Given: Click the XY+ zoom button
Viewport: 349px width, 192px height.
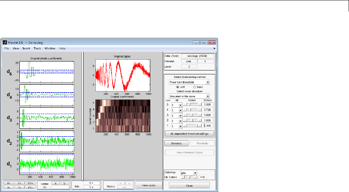Looking at the screenshot, I should (x=30, y=183).
